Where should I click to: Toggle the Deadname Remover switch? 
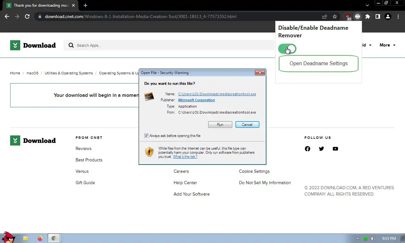pos(287,49)
